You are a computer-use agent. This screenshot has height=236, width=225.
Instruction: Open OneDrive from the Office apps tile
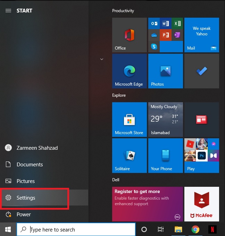pyautogui.click(x=154, y=35)
